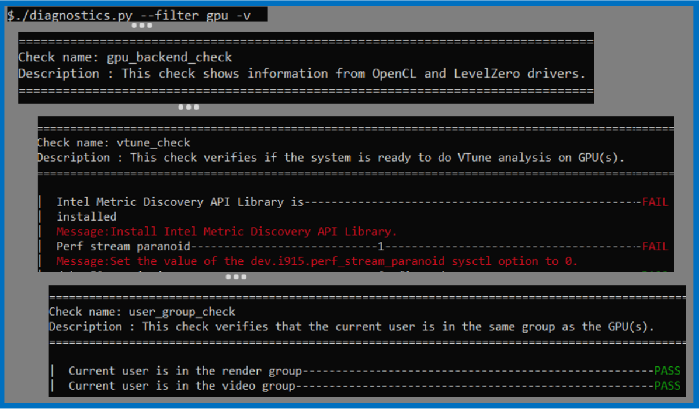The image size is (699, 409).
Task: Click PASS status for video group line
Action: click(667, 386)
